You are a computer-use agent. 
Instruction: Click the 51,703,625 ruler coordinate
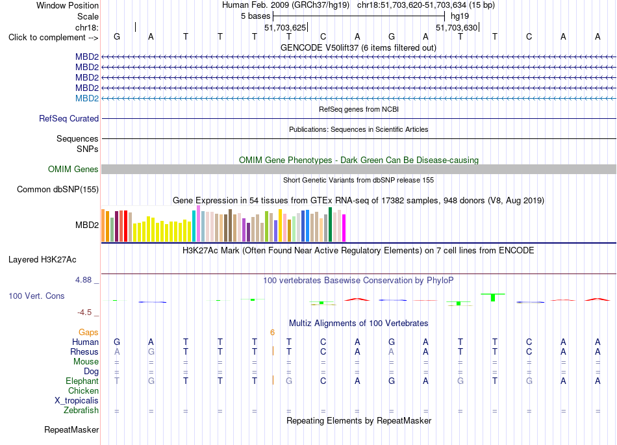(x=285, y=27)
